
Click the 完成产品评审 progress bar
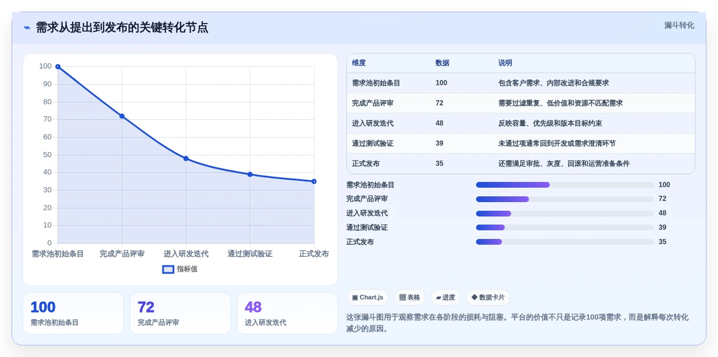565,199
